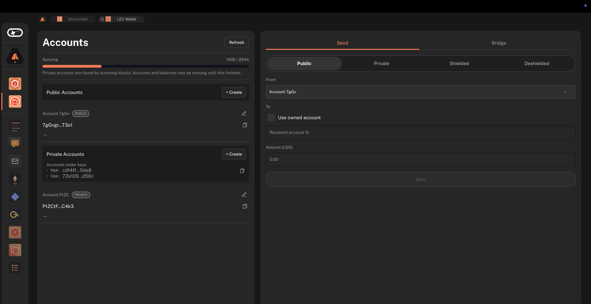591x304 pixels.
Task: Click the 1400 / 2644 sync counter
Action: point(237,59)
